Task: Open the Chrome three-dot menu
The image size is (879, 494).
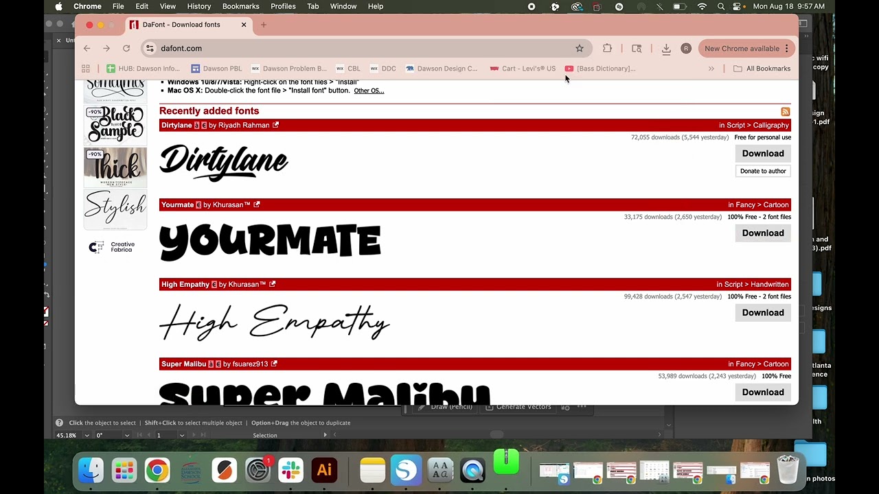Action: (x=787, y=48)
